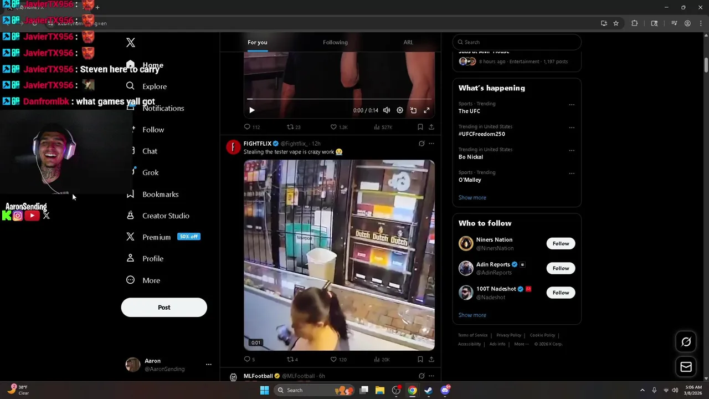Open Grok actions on FIGHTFLIX post
The image size is (709, 399).
click(422, 144)
